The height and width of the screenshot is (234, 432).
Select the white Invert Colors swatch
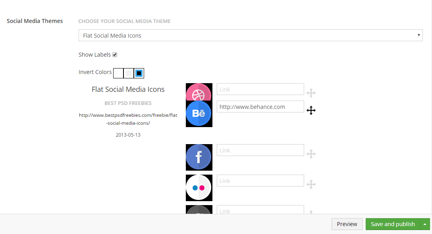click(118, 73)
